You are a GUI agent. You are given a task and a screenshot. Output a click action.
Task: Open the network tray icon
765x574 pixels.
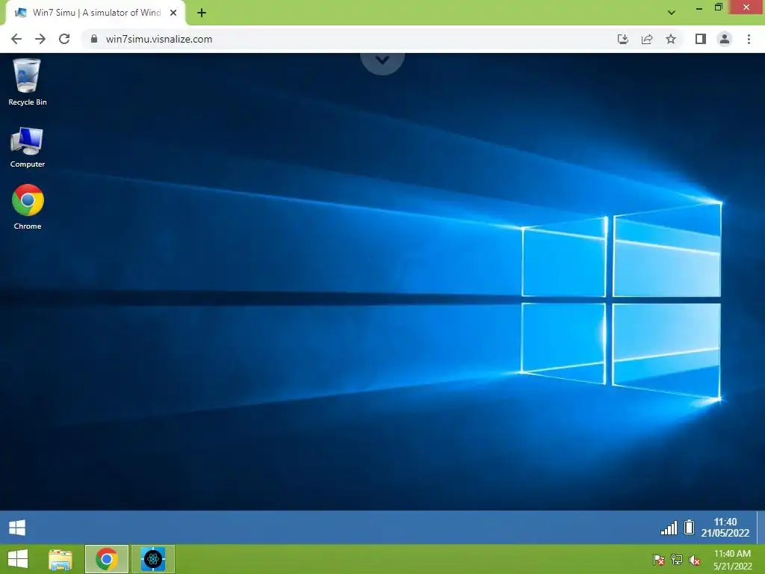tap(677, 560)
